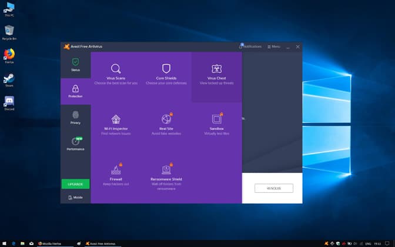Click the volume icon in system tray

pyautogui.click(x=355, y=243)
